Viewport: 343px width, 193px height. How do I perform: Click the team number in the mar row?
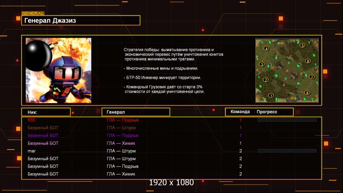pos(240,151)
